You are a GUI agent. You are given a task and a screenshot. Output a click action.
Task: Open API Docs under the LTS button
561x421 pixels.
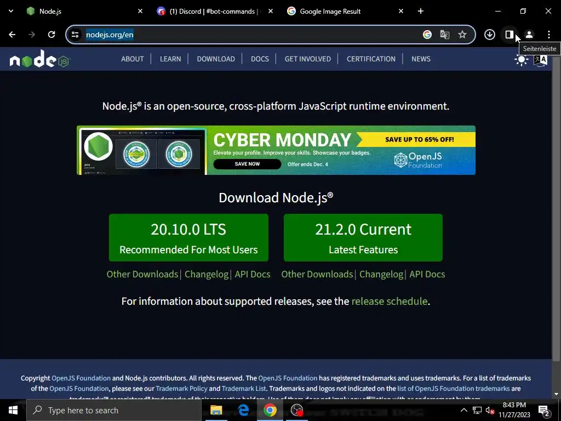[253, 274]
